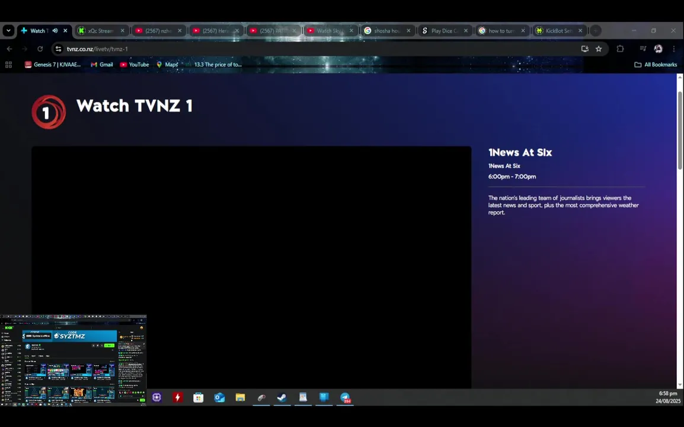Click the page vertical scrollbar thumb
The image size is (684, 427).
coord(680,130)
